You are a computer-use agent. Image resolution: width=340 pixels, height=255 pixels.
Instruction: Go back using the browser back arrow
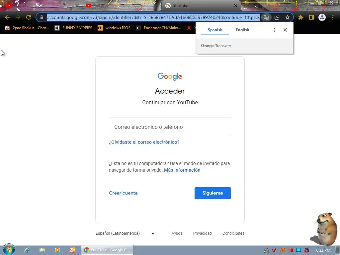[x=7, y=17]
